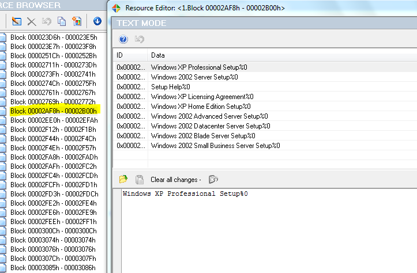Select row Windows XP Home Edition Setup%0
Image resolution: width=417 pixels, height=273 pixels.
click(265, 107)
